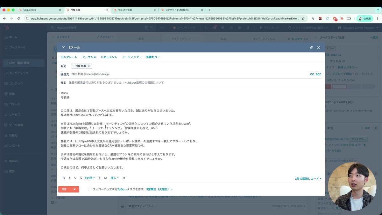
Task: Attach a file with the paperclip icon
Action: [x=124, y=178]
